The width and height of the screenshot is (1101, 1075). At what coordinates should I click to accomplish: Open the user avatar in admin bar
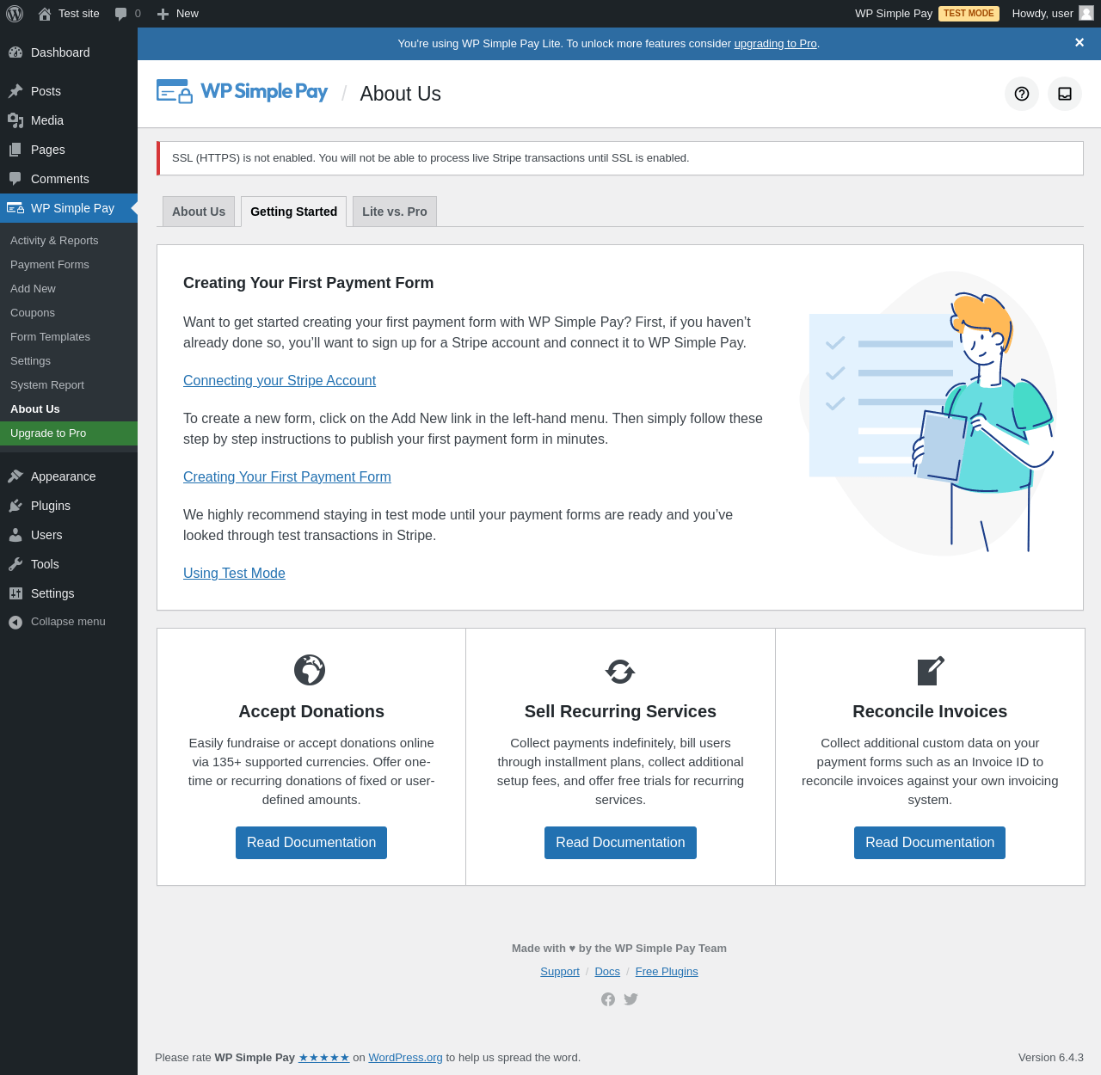click(x=1086, y=13)
